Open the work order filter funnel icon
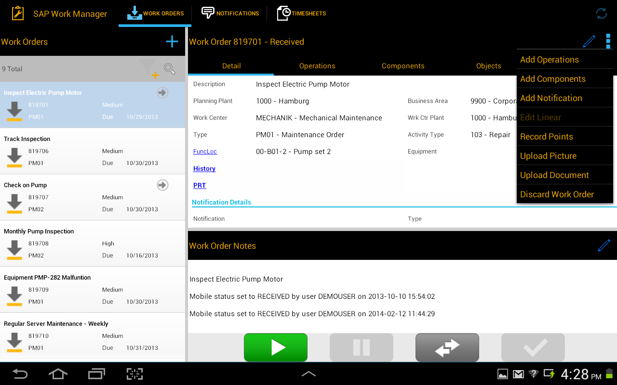The height and width of the screenshot is (385, 617). tap(148, 68)
